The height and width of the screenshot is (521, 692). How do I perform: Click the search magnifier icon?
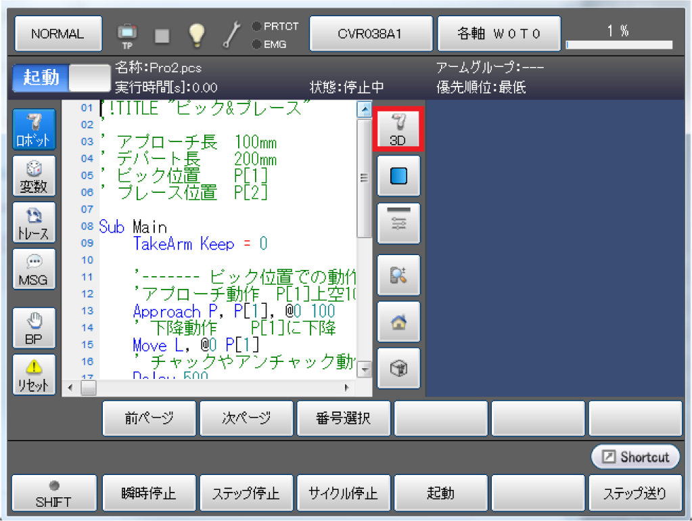(398, 275)
